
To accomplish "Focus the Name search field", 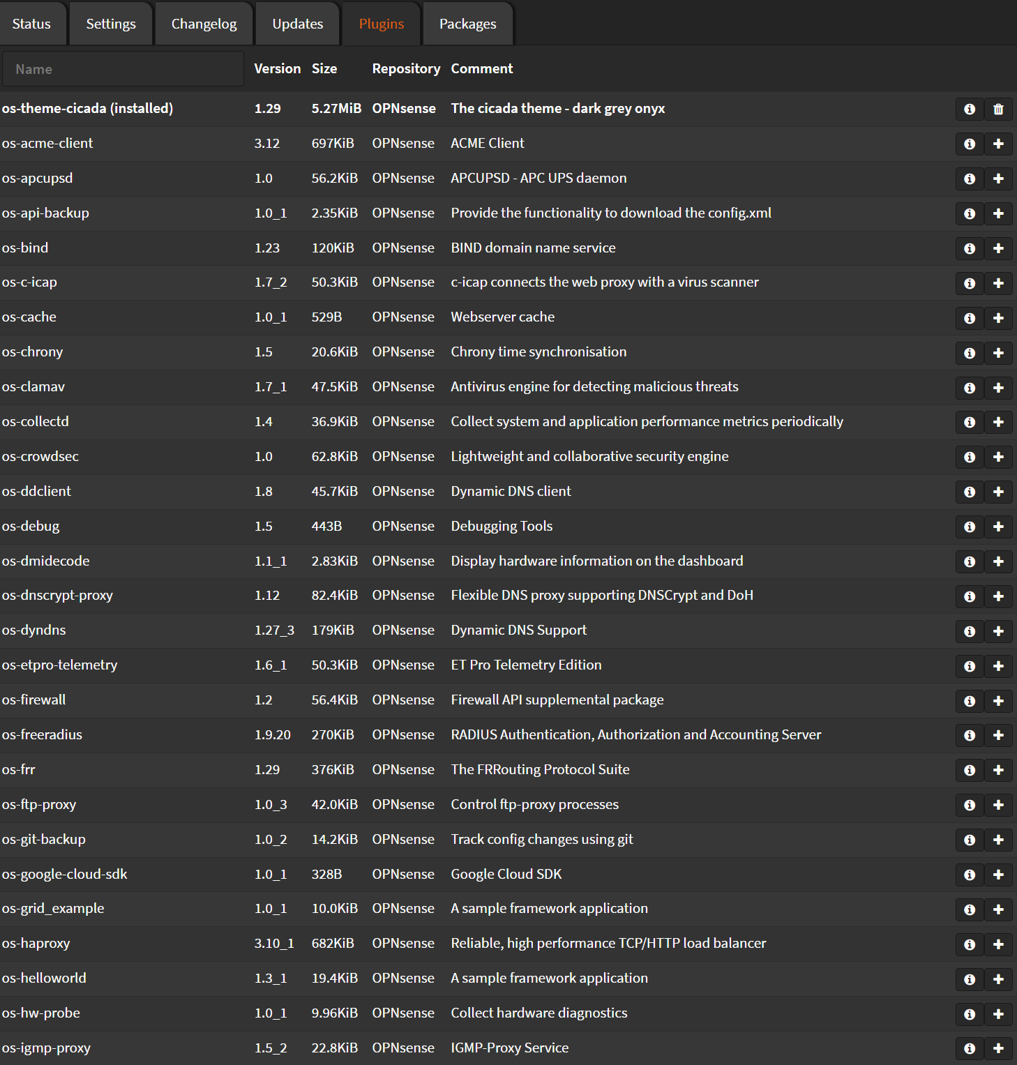I will [123, 69].
